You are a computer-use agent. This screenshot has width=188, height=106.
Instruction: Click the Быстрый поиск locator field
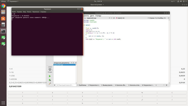click(66, 85)
